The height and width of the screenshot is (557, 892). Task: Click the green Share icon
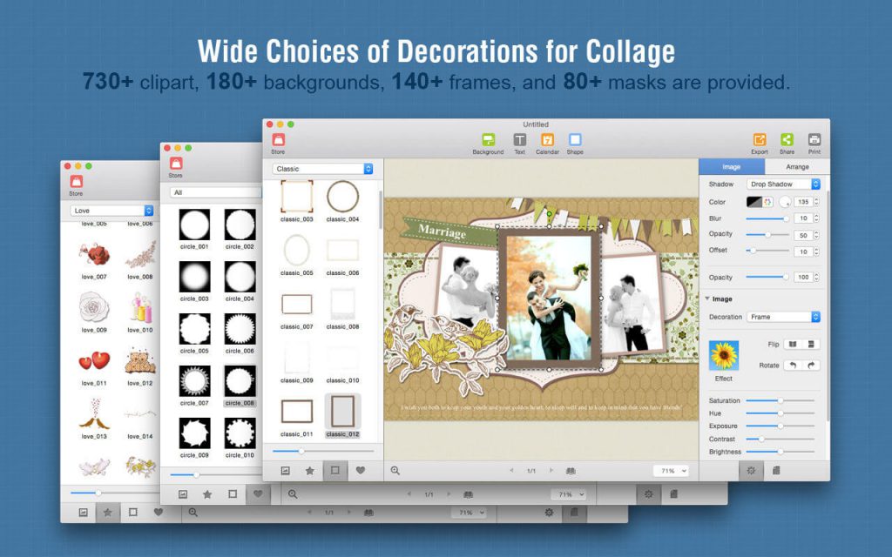(x=787, y=142)
